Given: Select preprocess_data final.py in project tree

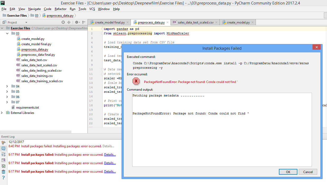Looking at the screenshot, I should point(38,55).
